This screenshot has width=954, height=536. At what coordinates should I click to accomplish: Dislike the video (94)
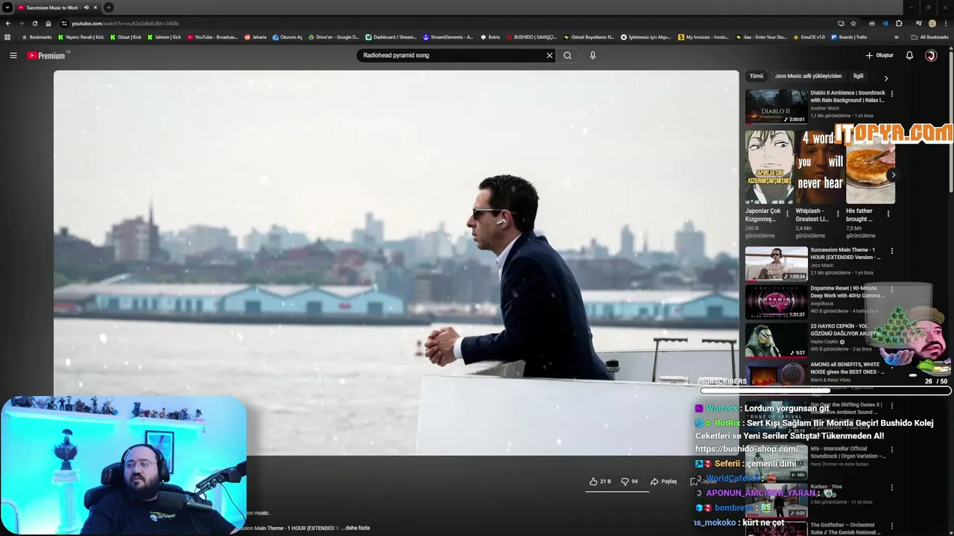coord(630,482)
